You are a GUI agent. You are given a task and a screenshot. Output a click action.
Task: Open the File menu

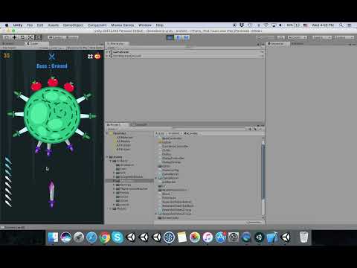(x=30, y=25)
